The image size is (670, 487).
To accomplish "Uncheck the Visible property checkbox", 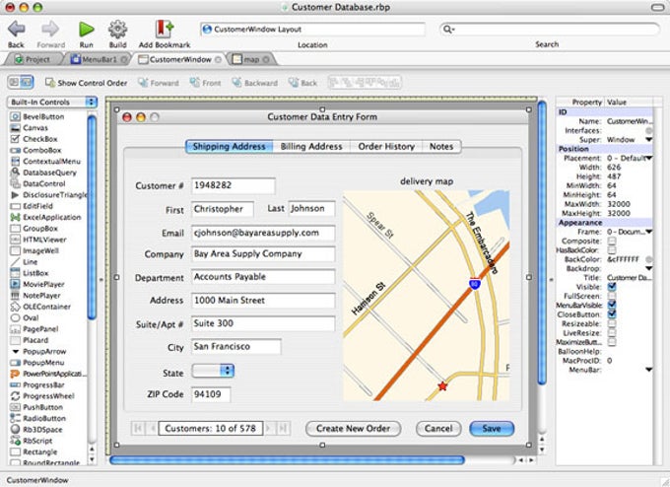I will (612, 287).
